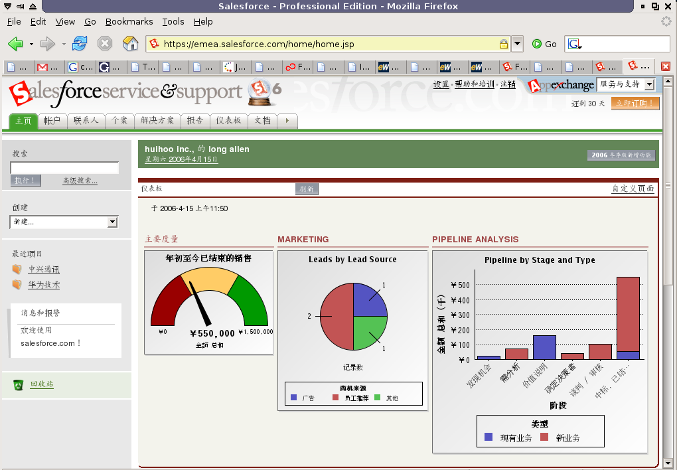Open the 回收站 recycle bin link
The height and width of the screenshot is (470, 677).
click(42, 384)
